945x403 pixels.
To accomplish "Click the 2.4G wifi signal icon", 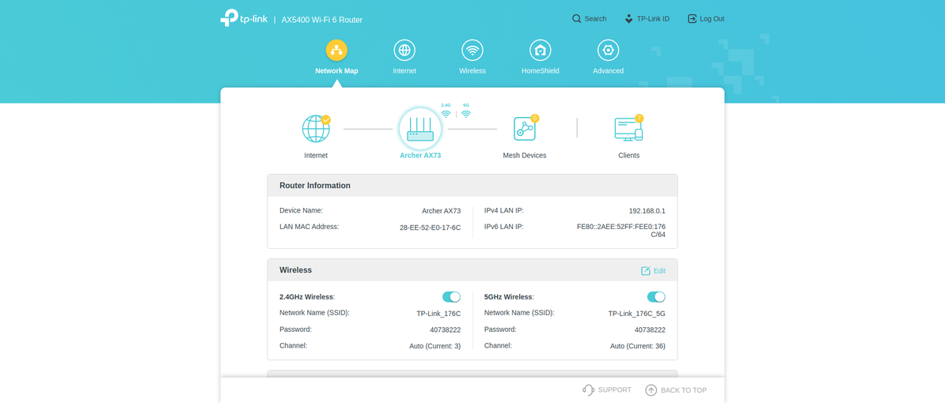I will (x=446, y=113).
